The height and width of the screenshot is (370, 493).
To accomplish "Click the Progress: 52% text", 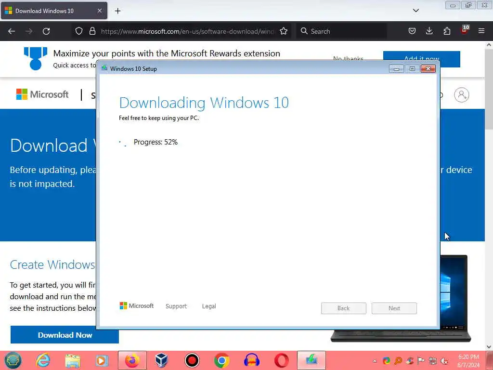I will (156, 142).
